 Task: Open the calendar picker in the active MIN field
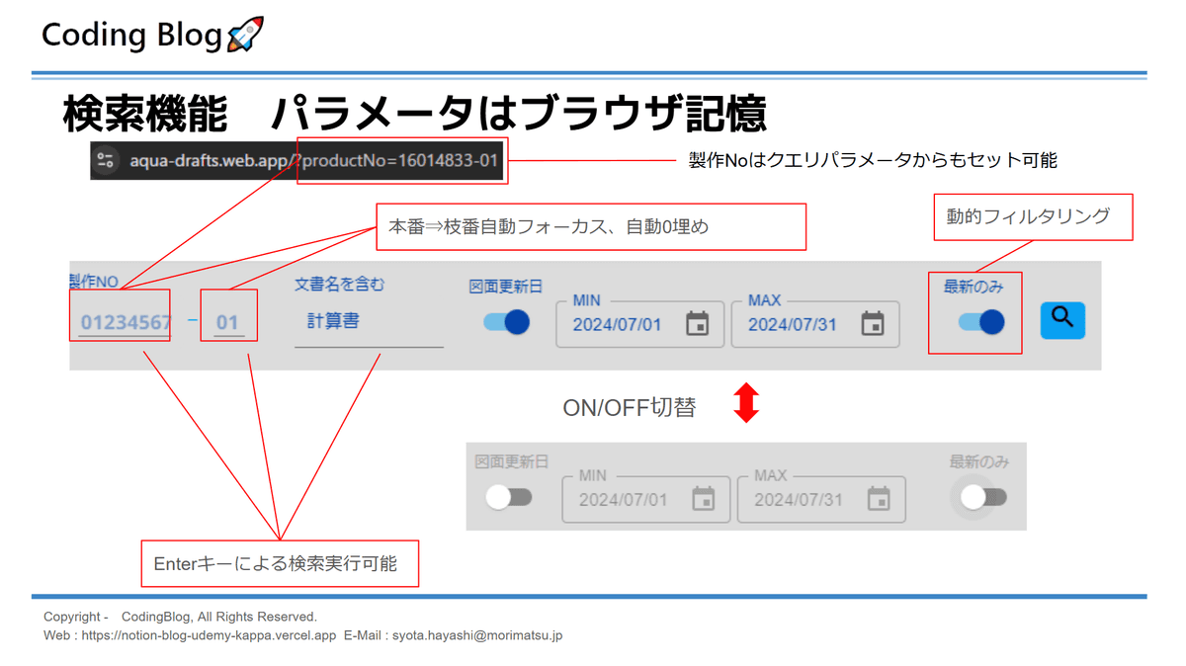[698, 324]
